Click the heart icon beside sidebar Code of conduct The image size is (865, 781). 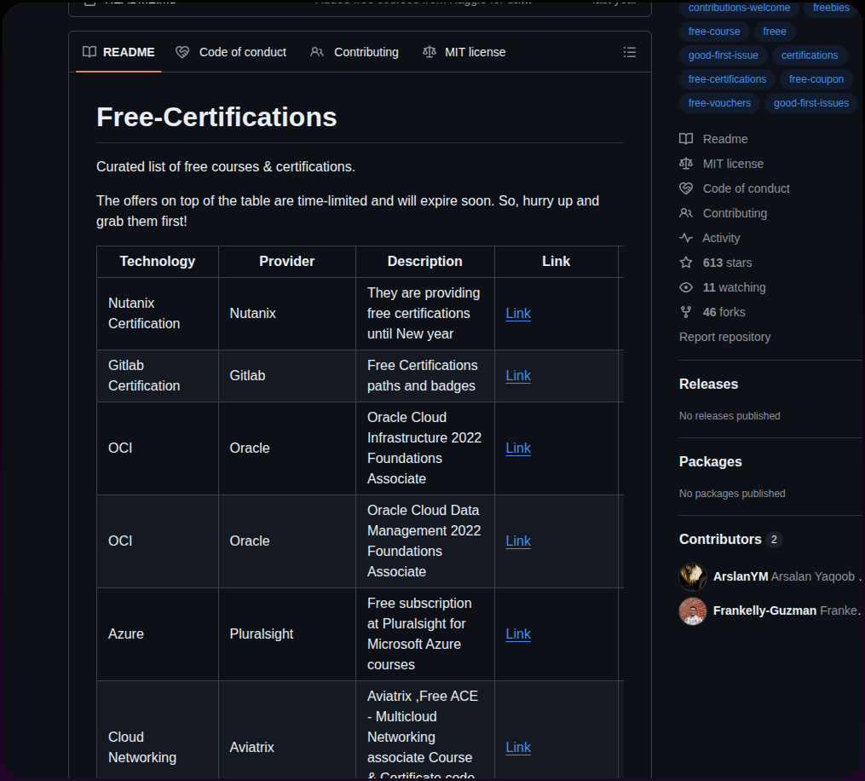point(686,188)
